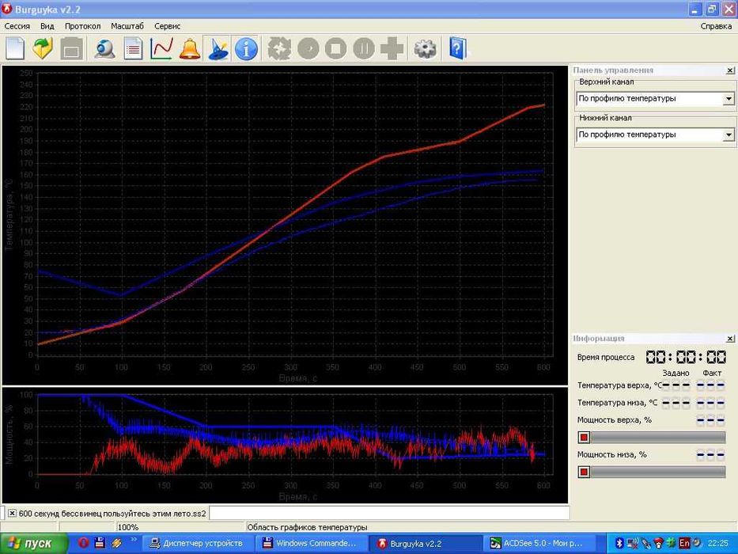Open the Сессия menu
738x554 pixels.
tap(17, 26)
